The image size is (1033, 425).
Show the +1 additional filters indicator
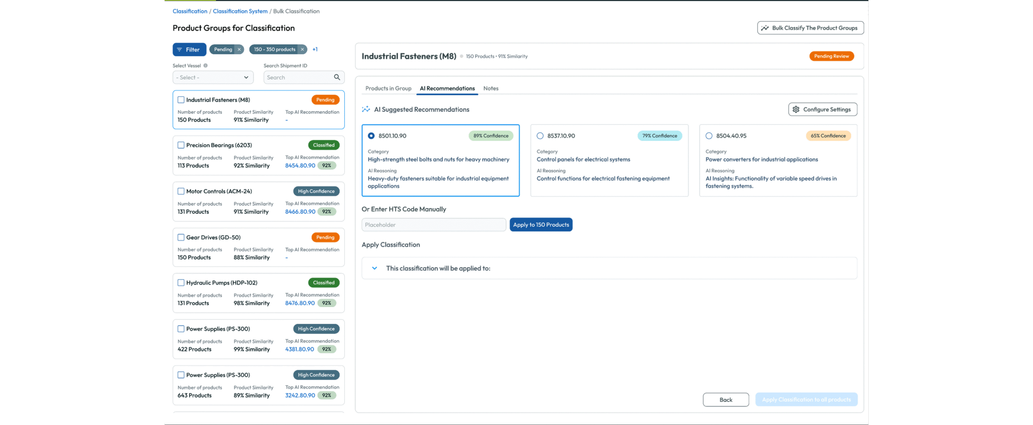pyautogui.click(x=315, y=49)
